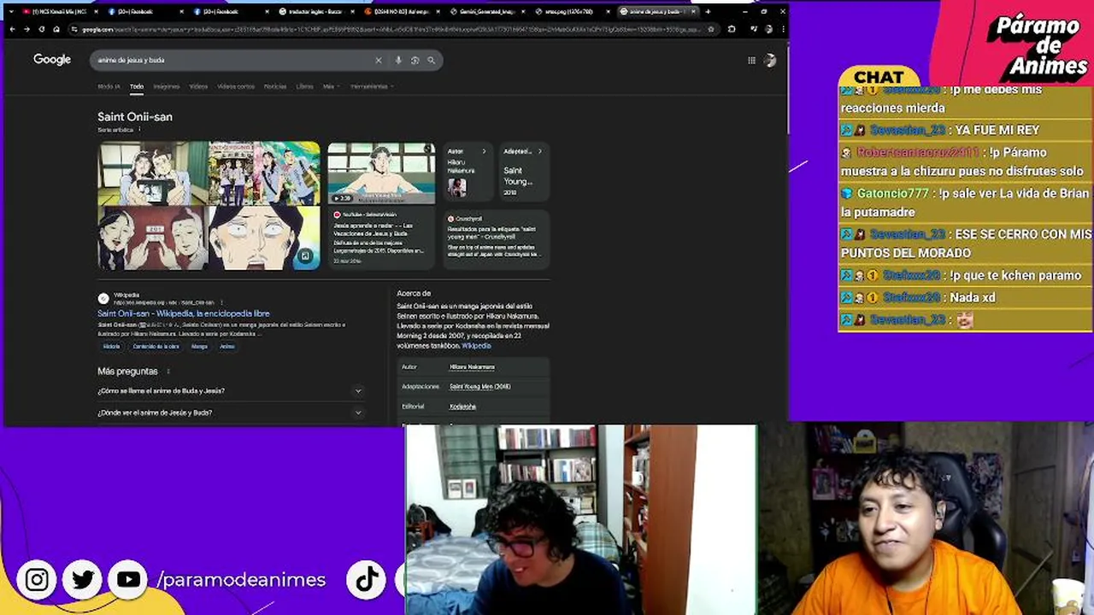
Task: Click the Google logo
Action: pos(52,60)
